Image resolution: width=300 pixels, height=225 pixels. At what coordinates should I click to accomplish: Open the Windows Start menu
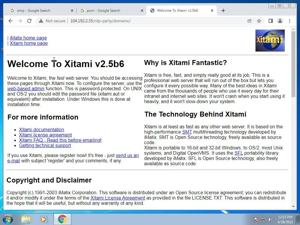point(8,219)
